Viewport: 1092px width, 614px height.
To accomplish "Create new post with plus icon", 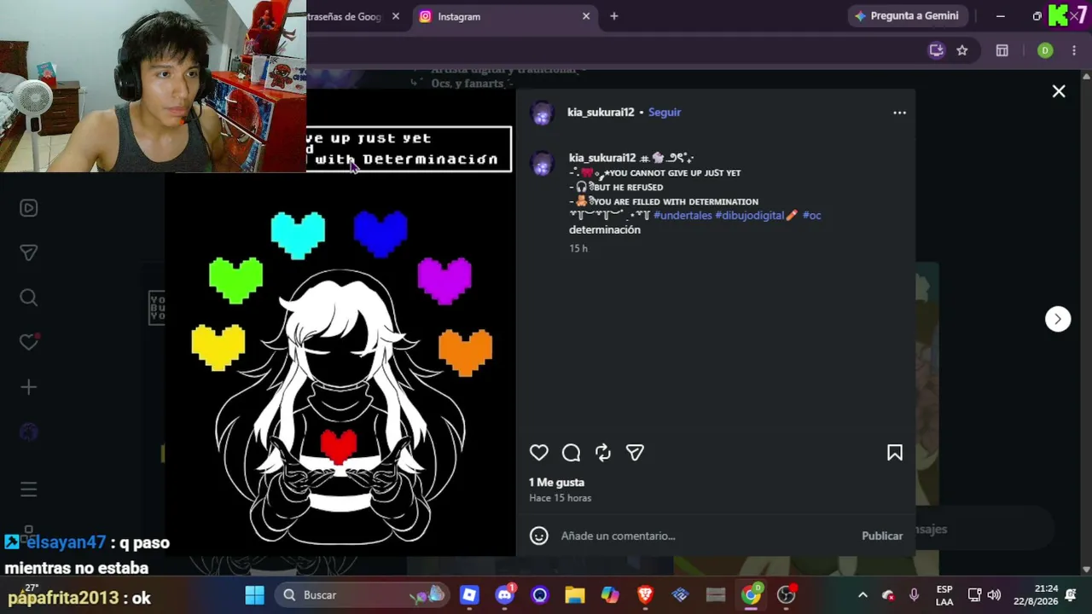I will pos(29,387).
